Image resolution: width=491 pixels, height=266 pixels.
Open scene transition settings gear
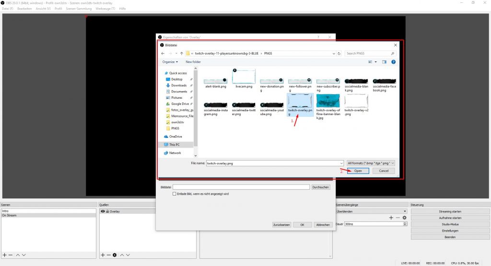(404, 218)
